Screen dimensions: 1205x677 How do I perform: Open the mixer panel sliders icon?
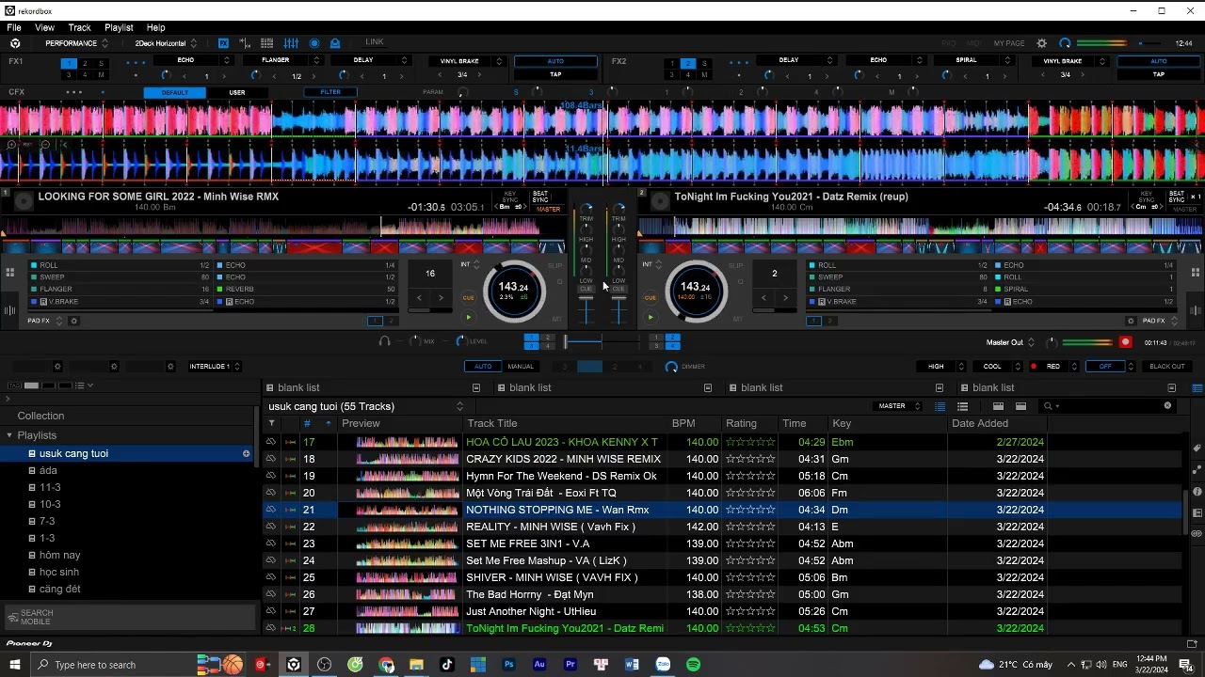click(x=291, y=43)
